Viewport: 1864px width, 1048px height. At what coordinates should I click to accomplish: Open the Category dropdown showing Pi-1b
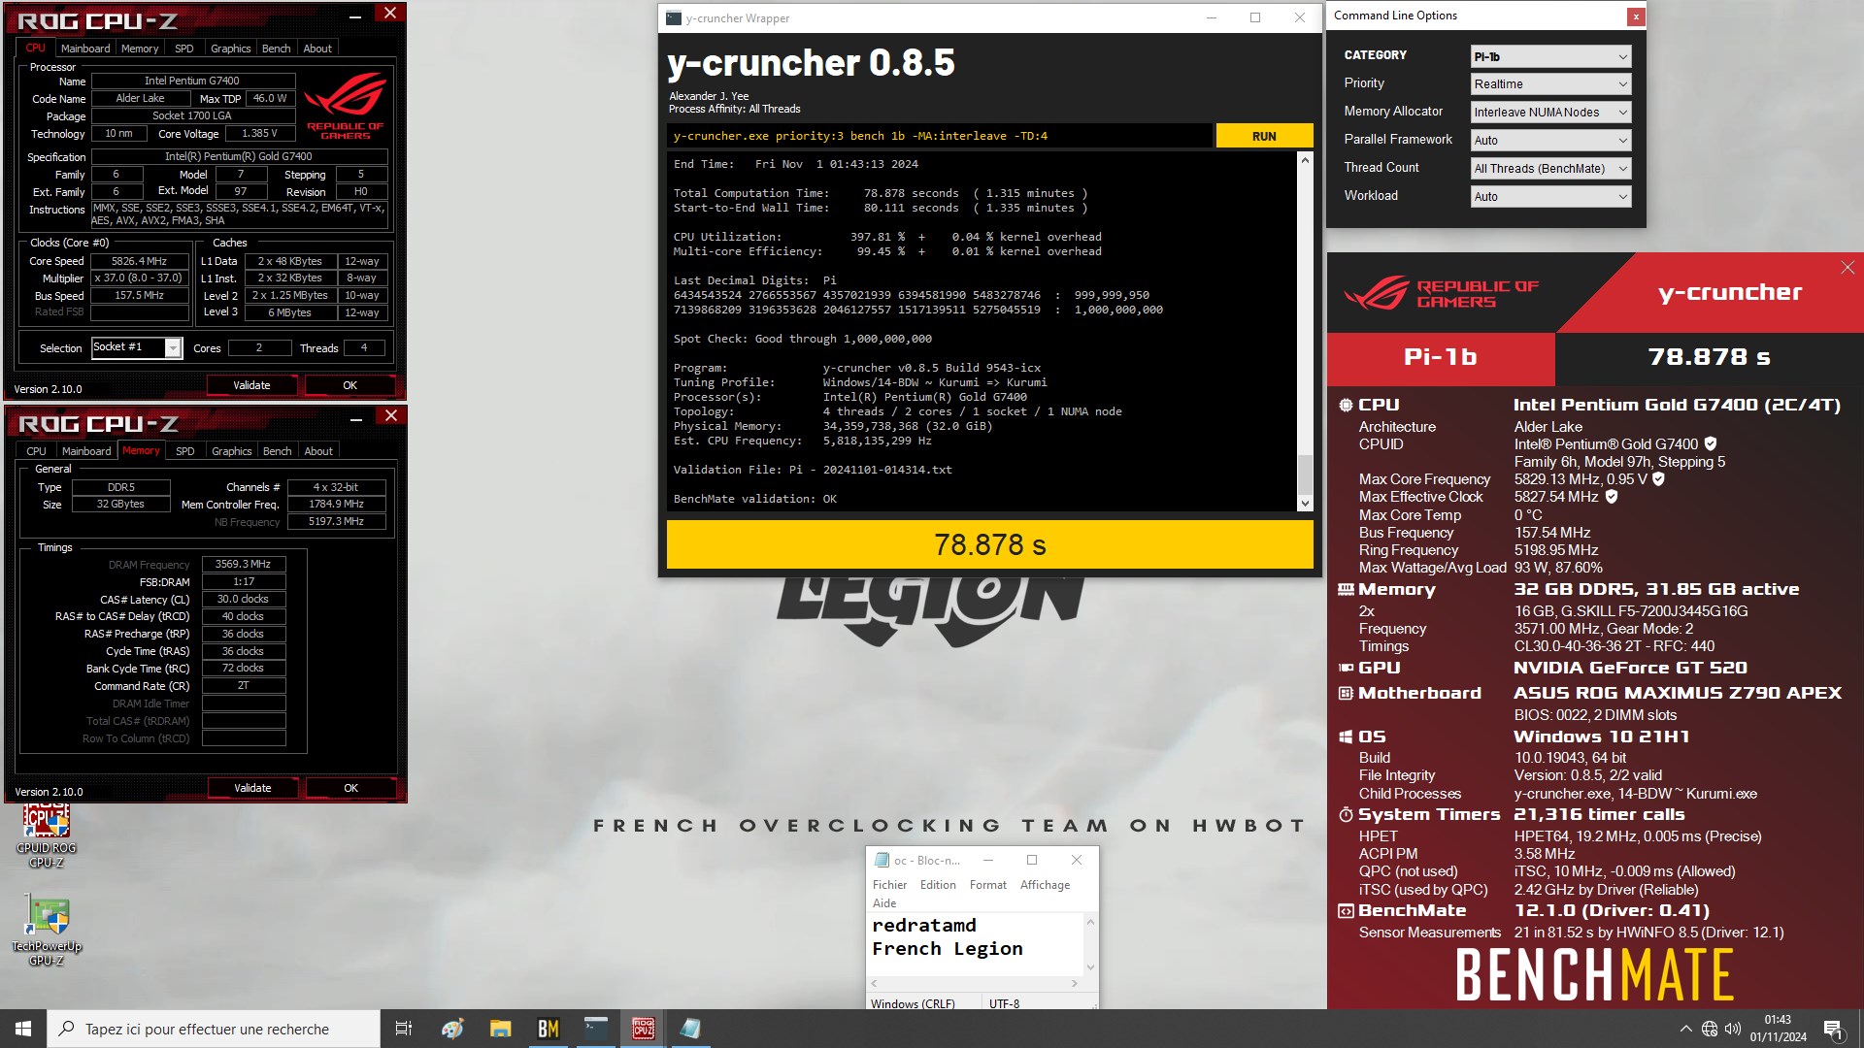[x=1550, y=56]
